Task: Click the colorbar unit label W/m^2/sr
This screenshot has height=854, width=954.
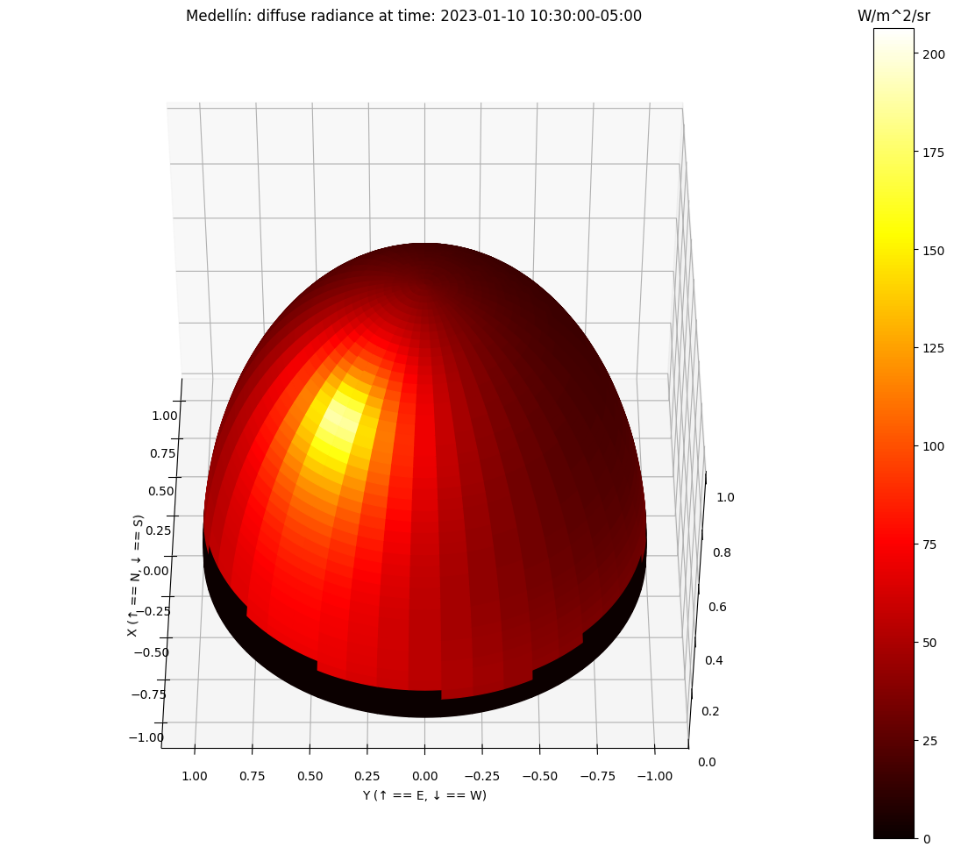Action: pyautogui.click(x=893, y=17)
